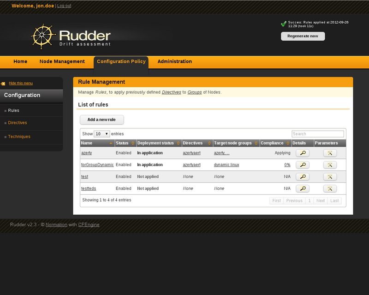Viewport: 369px width, 295px height.
Task: Click 'Not applied' status in test row
Action: pyautogui.click(x=148, y=176)
